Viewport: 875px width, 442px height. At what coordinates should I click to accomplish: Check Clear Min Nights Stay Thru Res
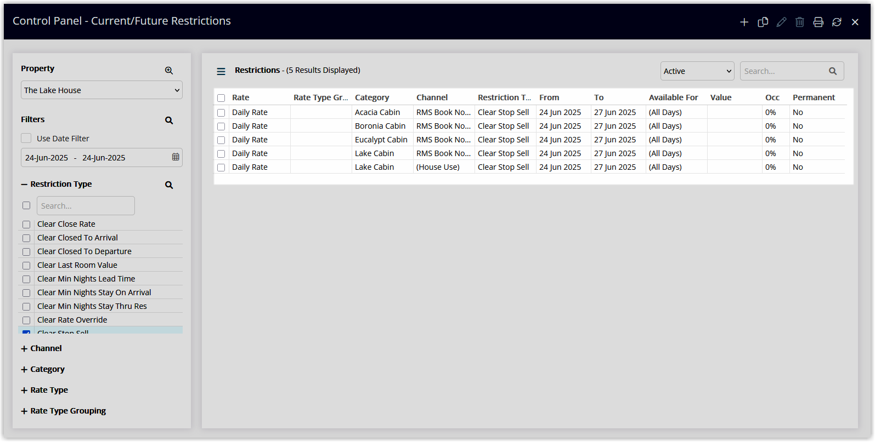[26, 307]
